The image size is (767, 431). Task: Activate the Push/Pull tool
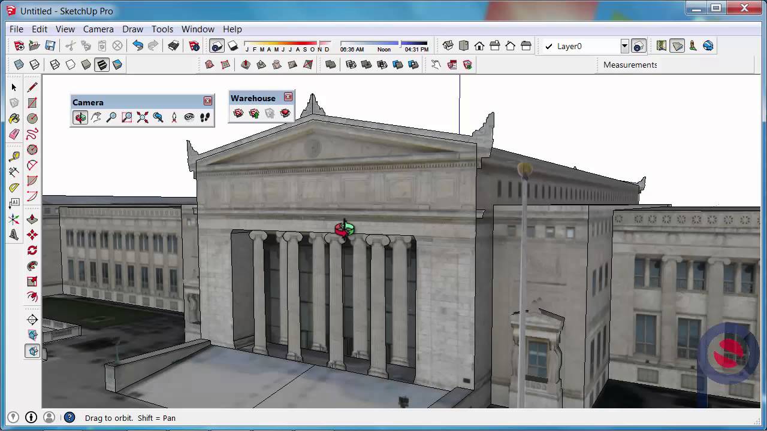(x=32, y=219)
